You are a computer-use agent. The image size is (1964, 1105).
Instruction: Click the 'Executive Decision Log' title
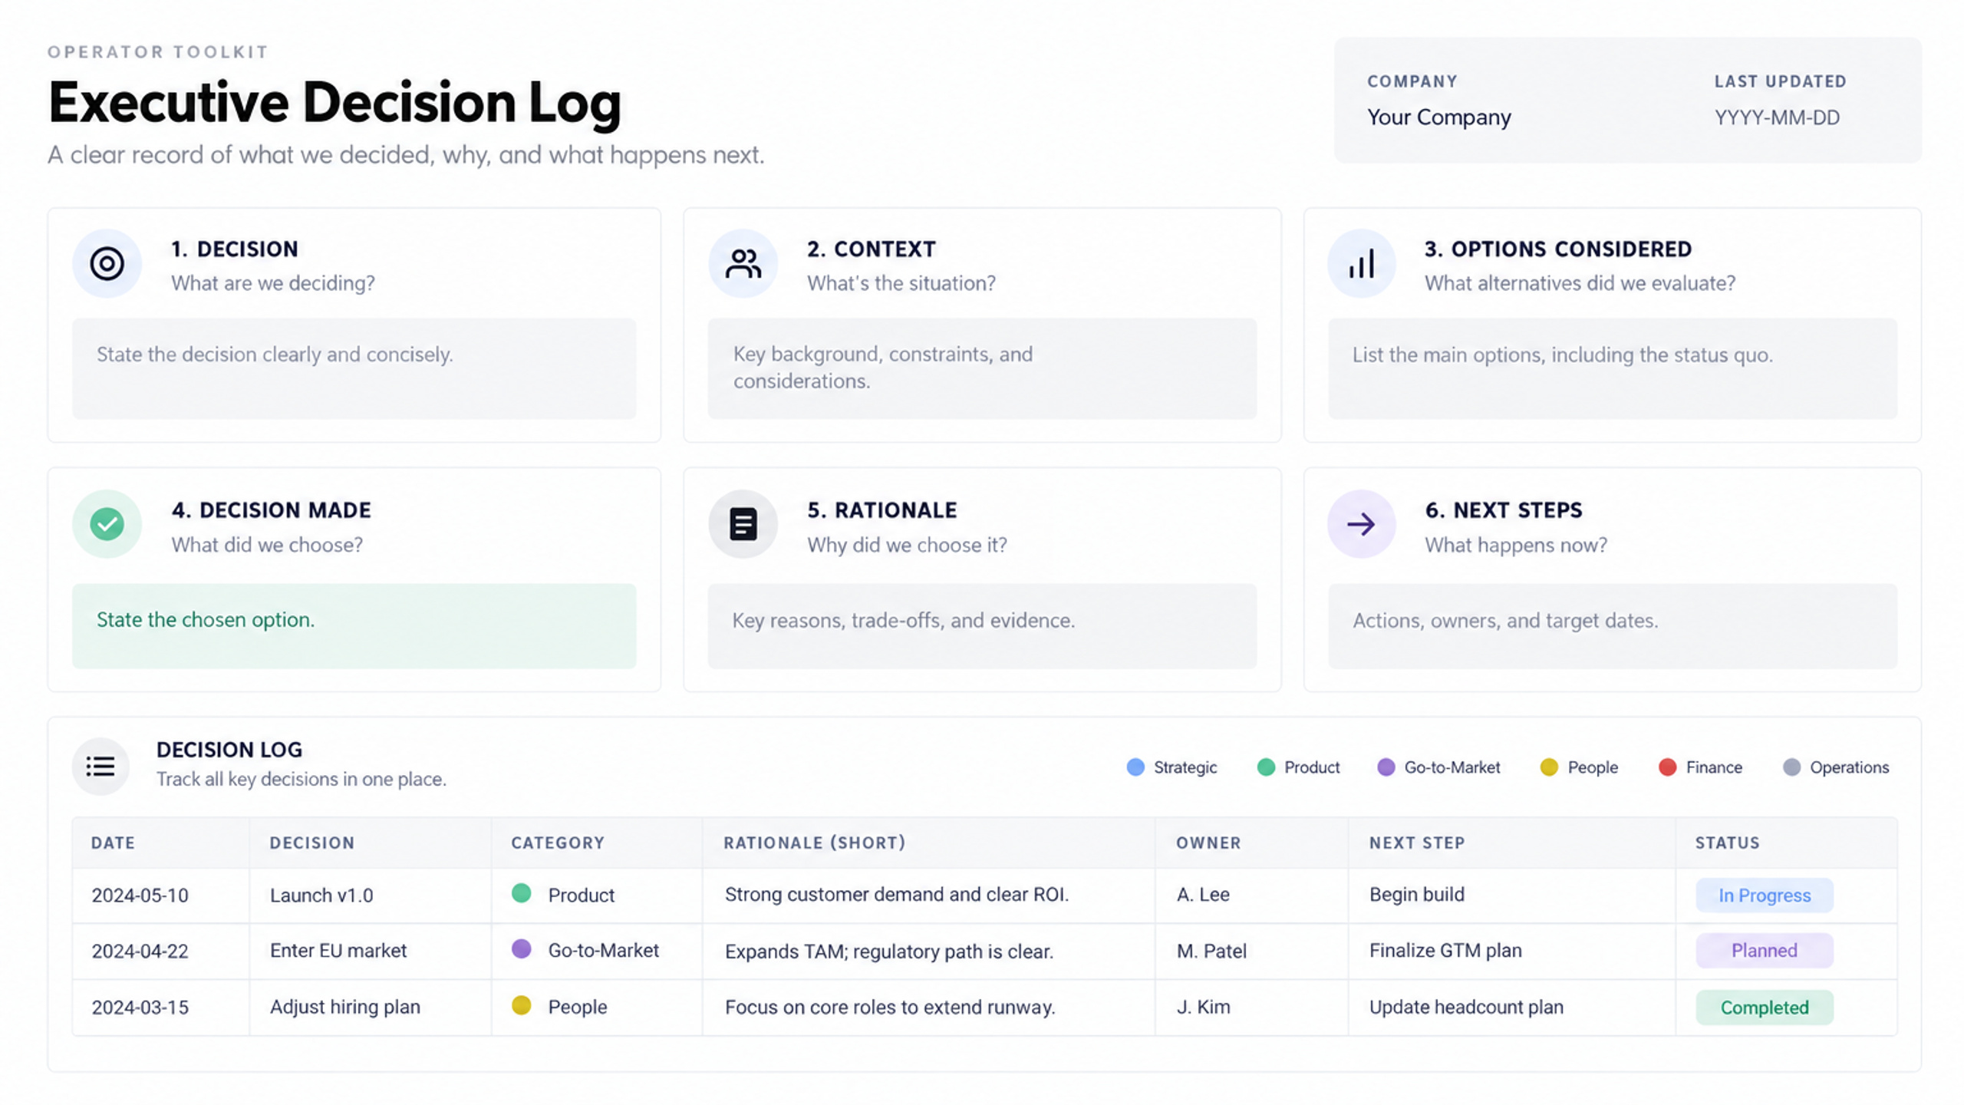pyautogui.click(x=334, y=102)
